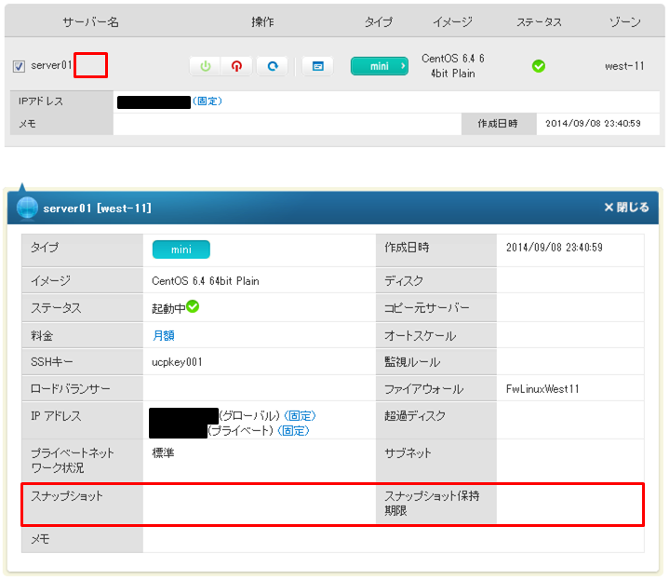Click the FwLinuxWest11 firewall value
The height and width of the screenshot is (580, 670).
click(x=543, y=389)
